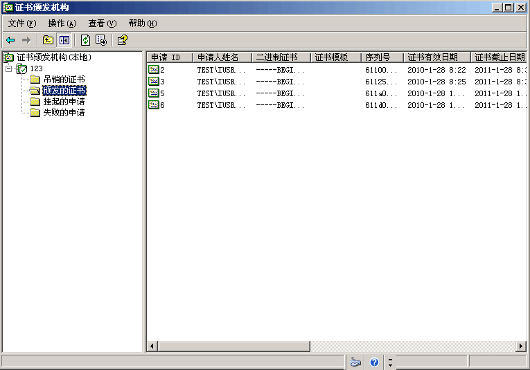530x370 pixels.
Task: Open the 文件(F) menu
Action: [21, 24]
